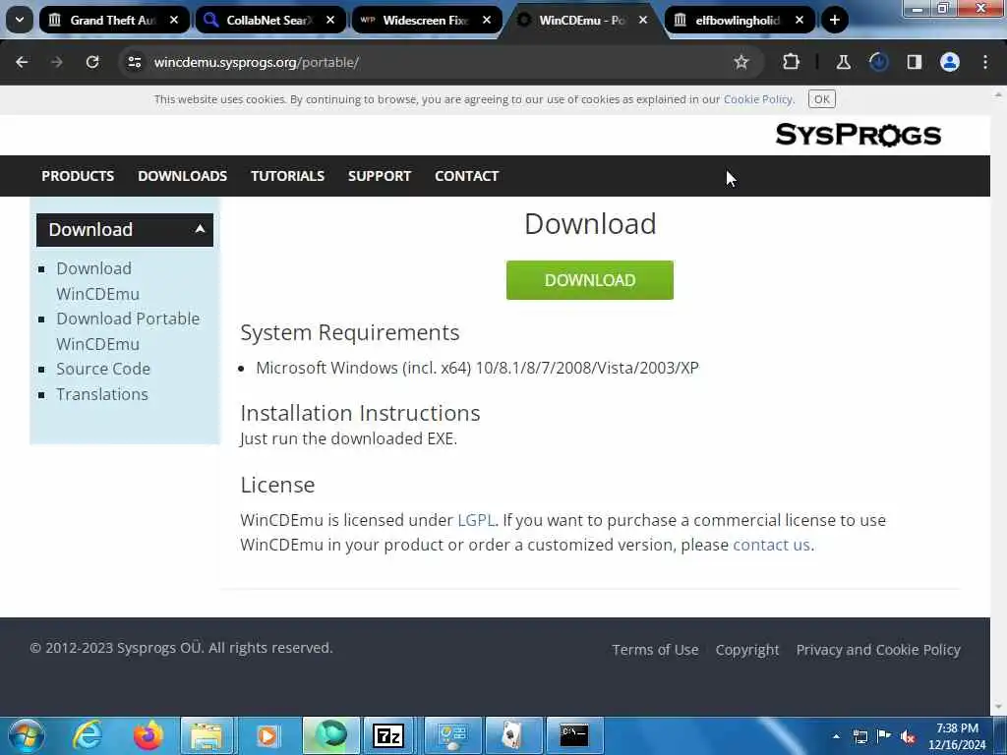Open the user profile avatar icon
This screenshot has width=1007, height=755.
coord(950,62)
